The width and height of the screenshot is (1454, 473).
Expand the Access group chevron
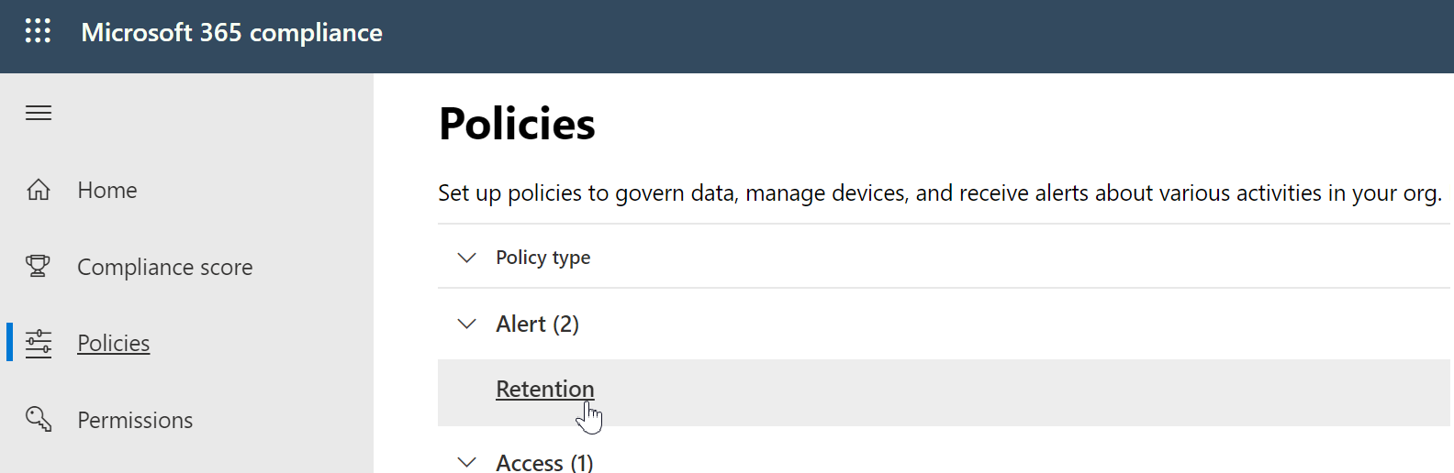pyautogui.click(x=466, y=462)
